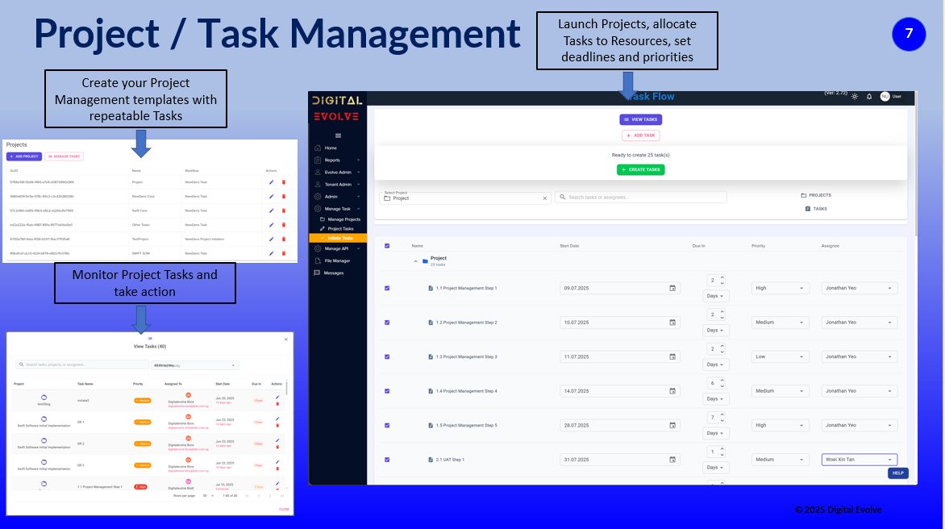Screen dimensions: 945x529
Task: Click the blue folder icon beside the Project group
Action: (x=425, y=261)
